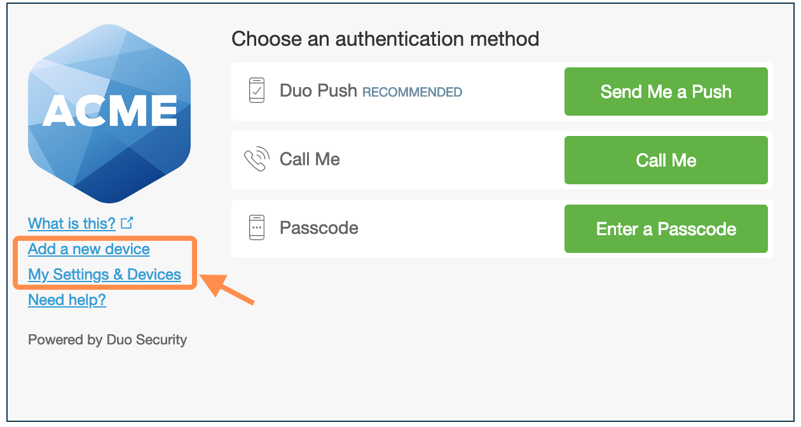Open the What is this link

(72, 223)
